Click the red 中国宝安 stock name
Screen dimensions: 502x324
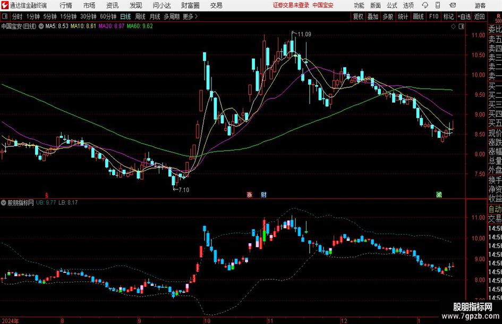pyautogui.click(x=323, y=5)
